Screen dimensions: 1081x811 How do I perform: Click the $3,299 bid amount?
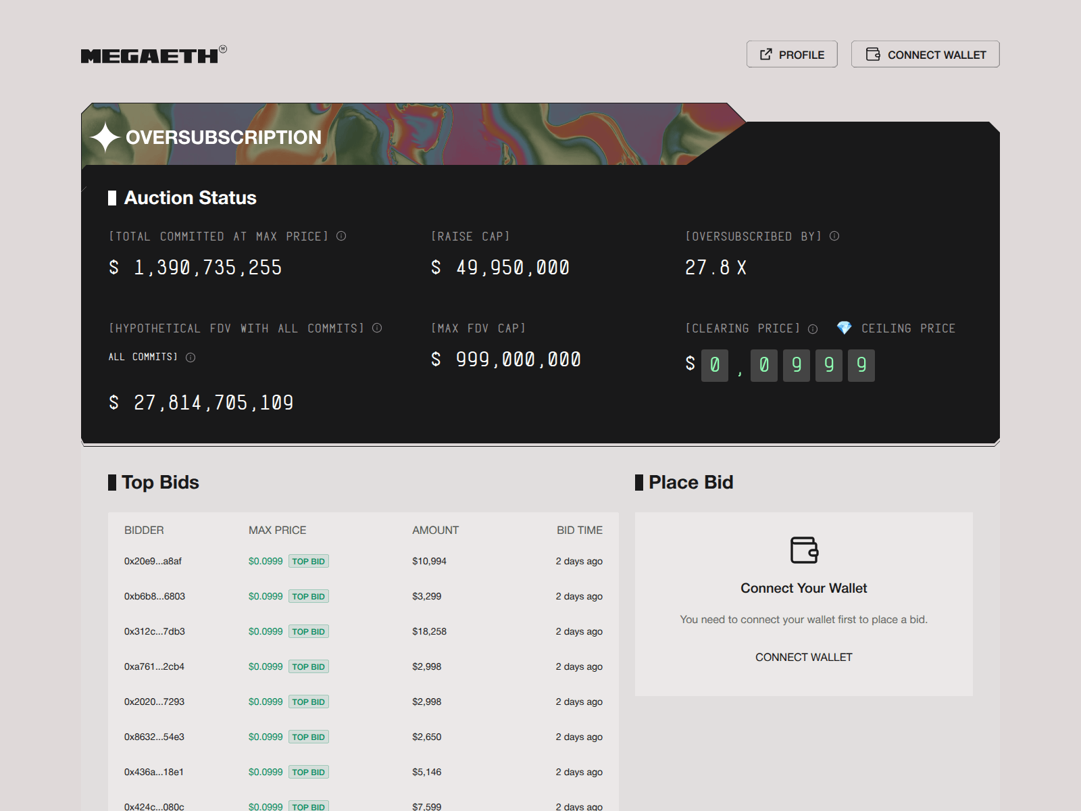(x=427, y=596)
